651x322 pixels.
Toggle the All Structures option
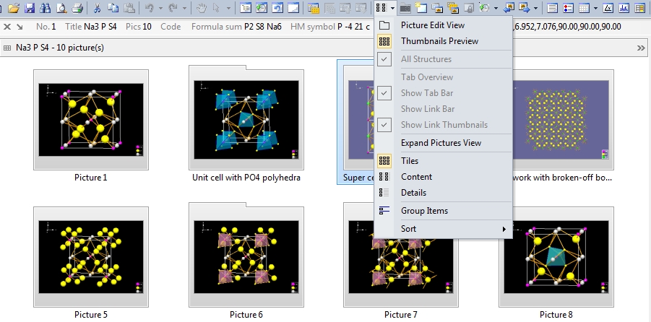pyautogui.click(x=426, y=59)
